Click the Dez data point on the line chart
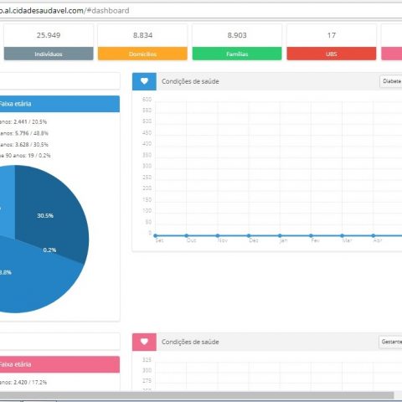This screenshot has height=402, width=402. [249, 235]
